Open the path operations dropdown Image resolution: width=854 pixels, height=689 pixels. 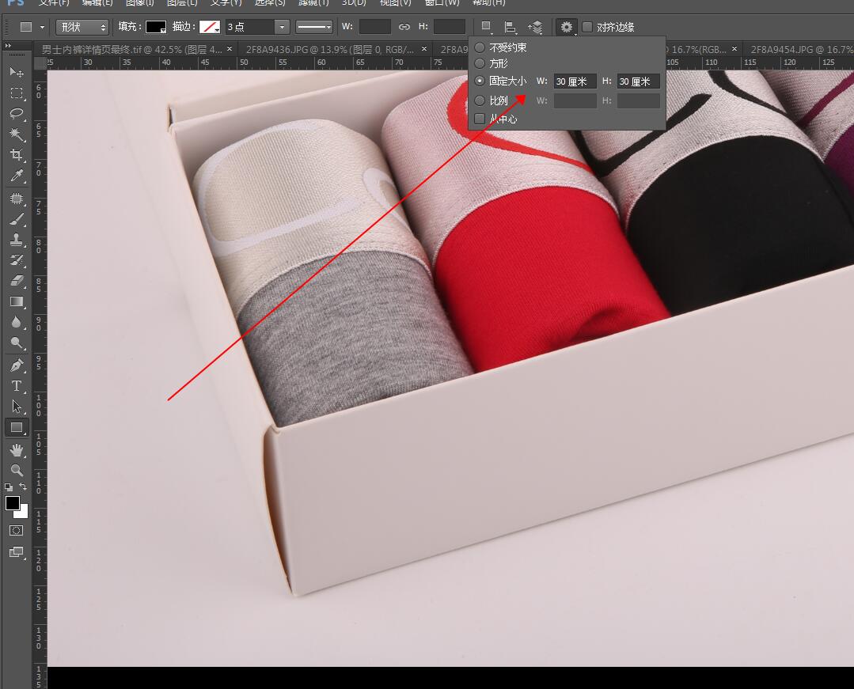pos(487,27)
